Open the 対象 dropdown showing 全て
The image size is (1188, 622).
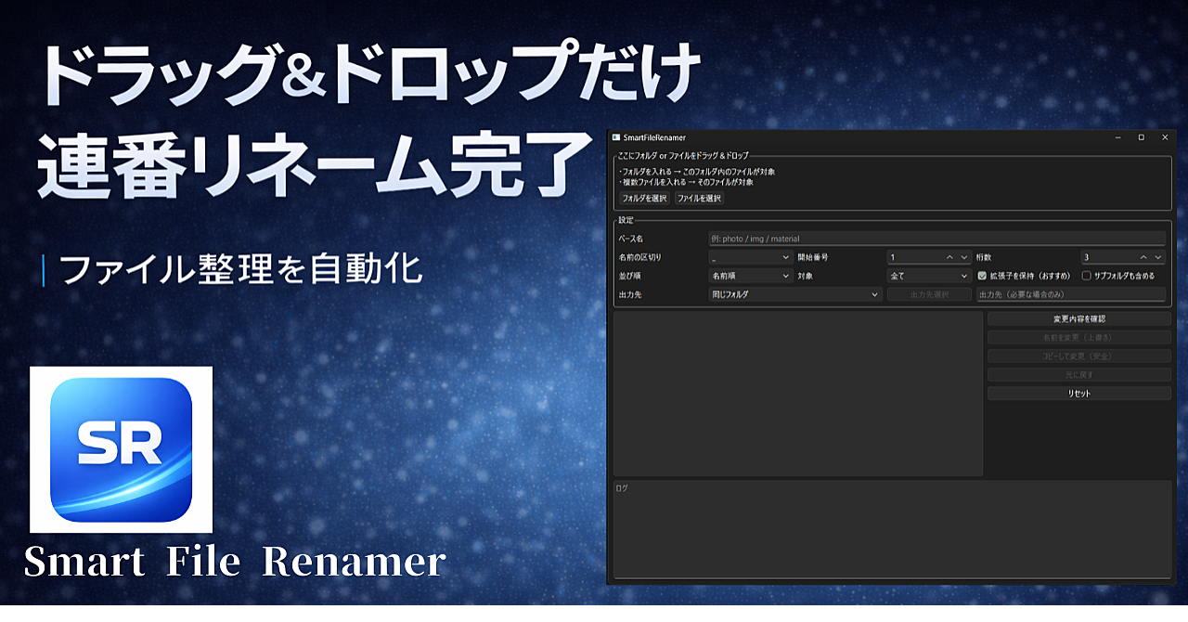[x=928, y=274]
